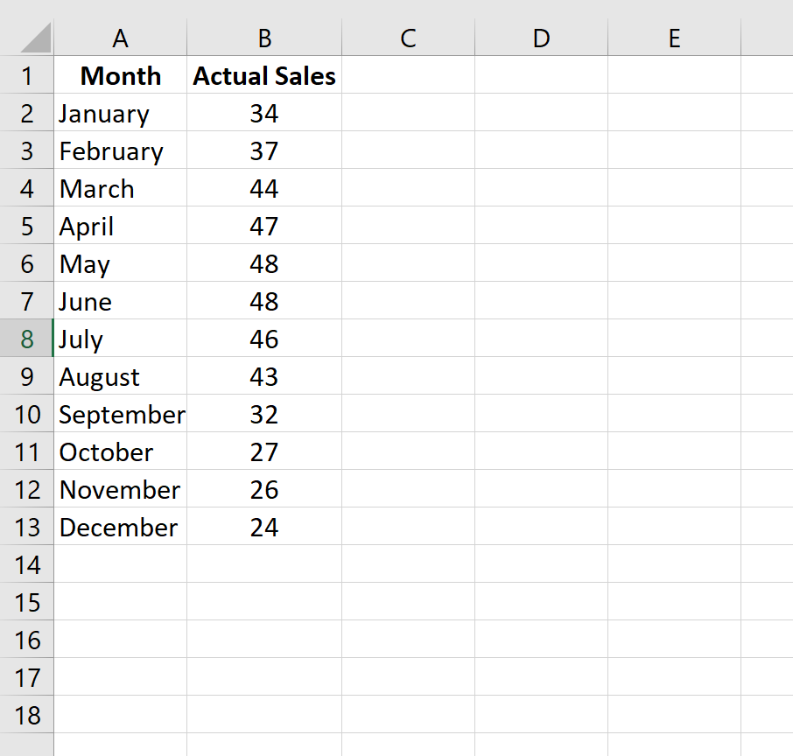Select column C header
793x756 pixels.
408,38
